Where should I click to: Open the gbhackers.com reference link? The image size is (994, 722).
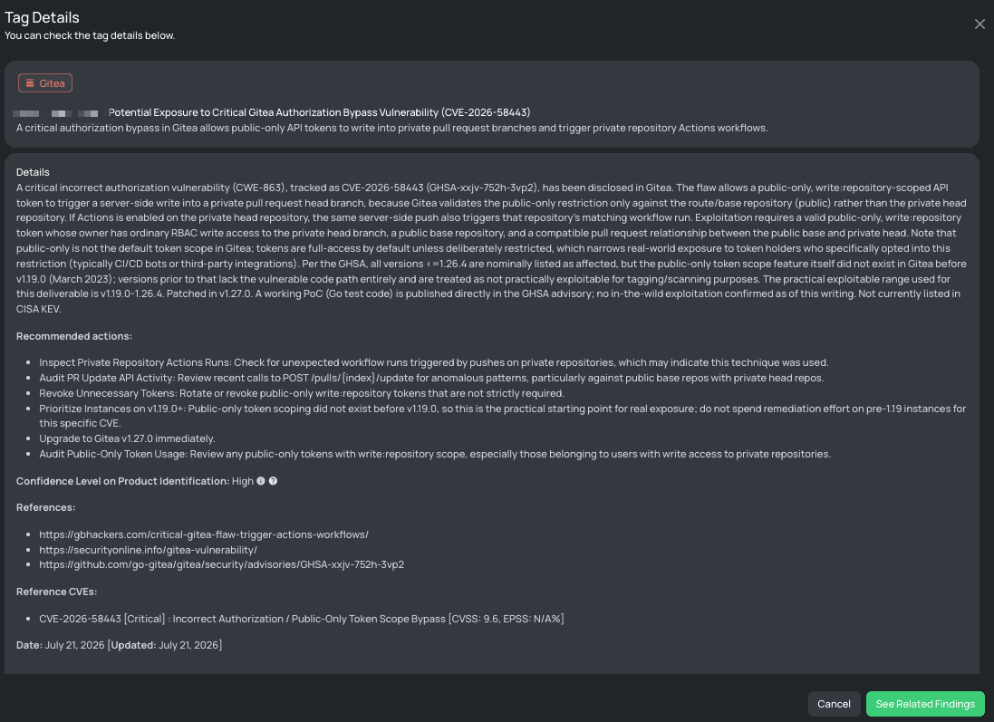coord(204,534)
